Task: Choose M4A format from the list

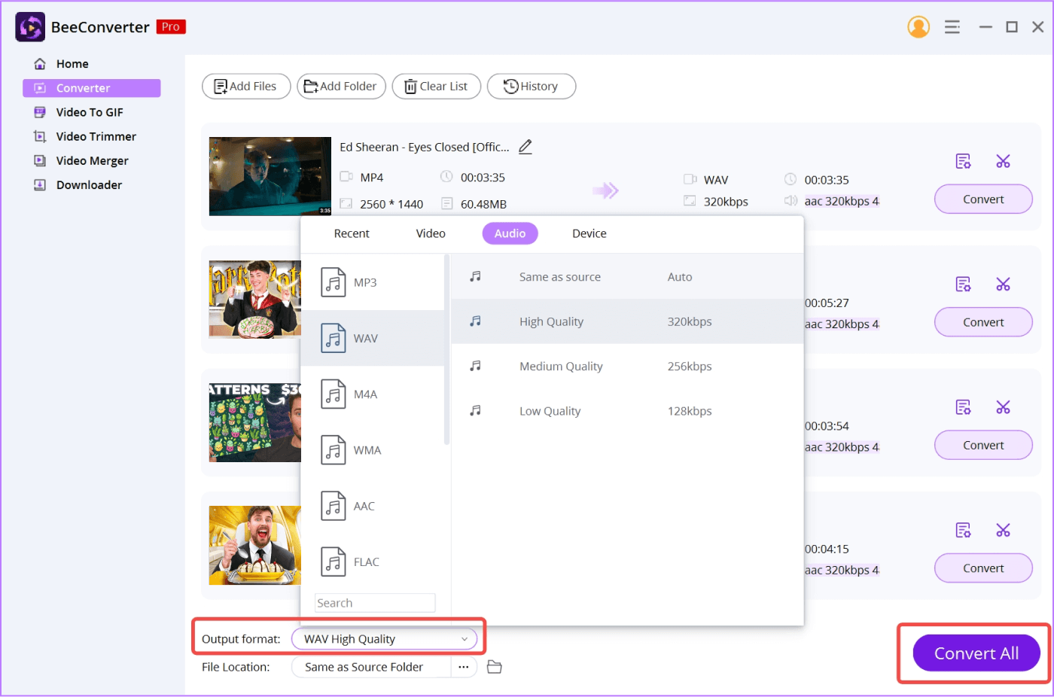Action: (373, 394)
